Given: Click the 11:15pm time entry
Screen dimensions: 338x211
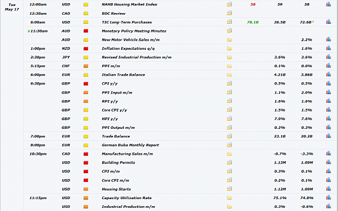Looking at the screenshot, I should pos(38,198).
